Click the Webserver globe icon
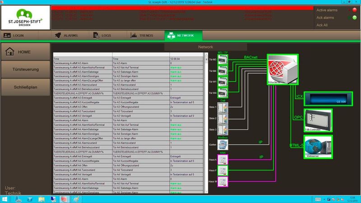The image size is (361, 203). point(318,147)
